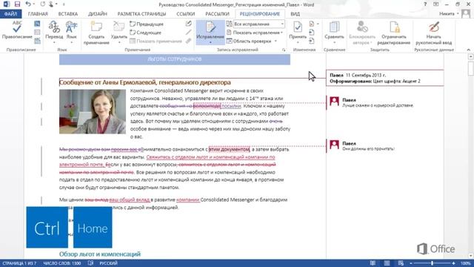This screenshot has height=267, width=474.
Task: Collapse the ribbon with the arrow
Action: click(469, 50)
